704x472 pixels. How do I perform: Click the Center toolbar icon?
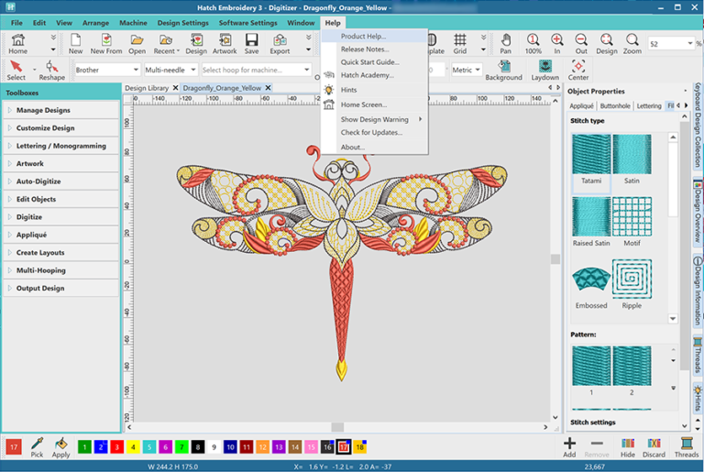point(578,69)
